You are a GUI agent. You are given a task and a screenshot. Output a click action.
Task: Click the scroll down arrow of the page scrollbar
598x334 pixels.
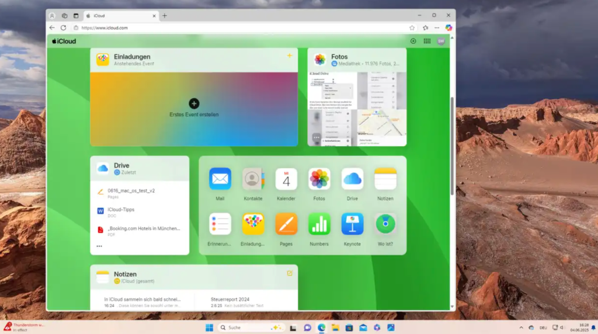click(453, 307)
